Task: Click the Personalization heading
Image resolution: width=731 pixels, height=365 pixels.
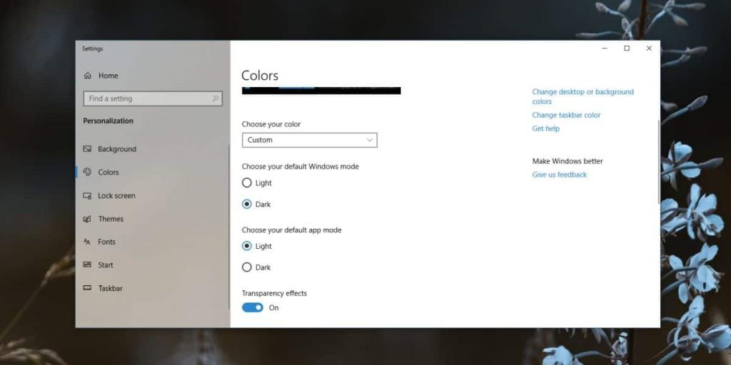Action: click(x=109, y=120)
